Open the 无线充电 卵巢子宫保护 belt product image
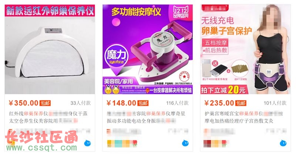Viewport: 296px width, 157px height. pos(245,49)
